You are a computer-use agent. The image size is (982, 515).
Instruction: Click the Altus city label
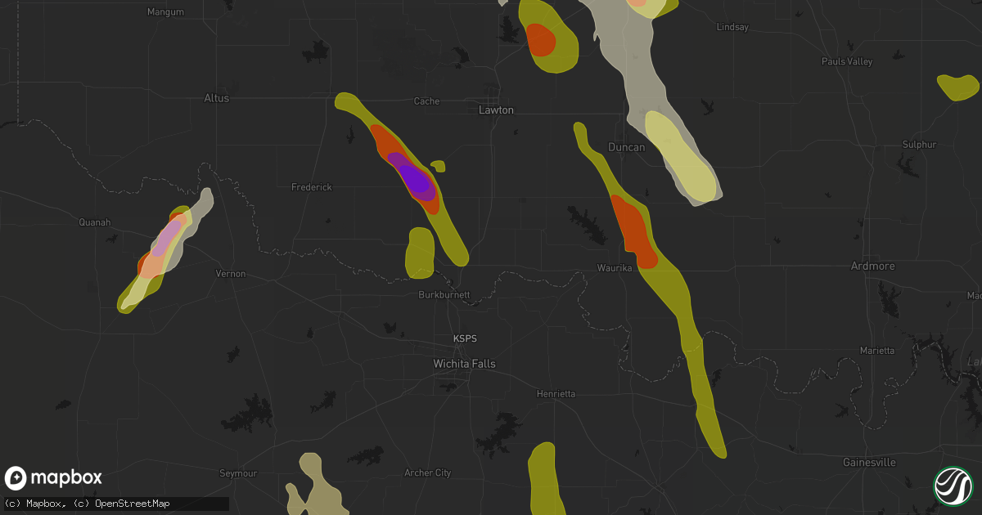tap(217, 98)
